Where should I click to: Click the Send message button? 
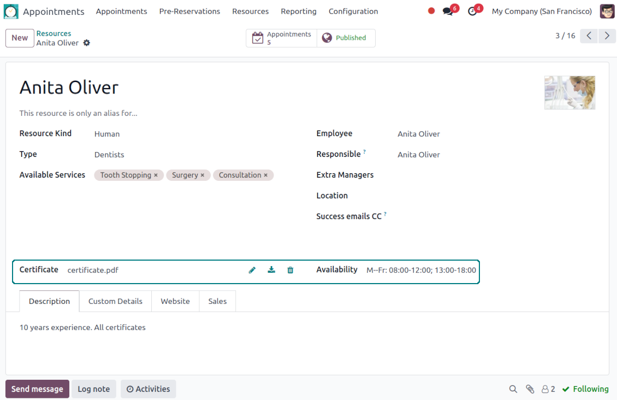(x=37, y=389)
